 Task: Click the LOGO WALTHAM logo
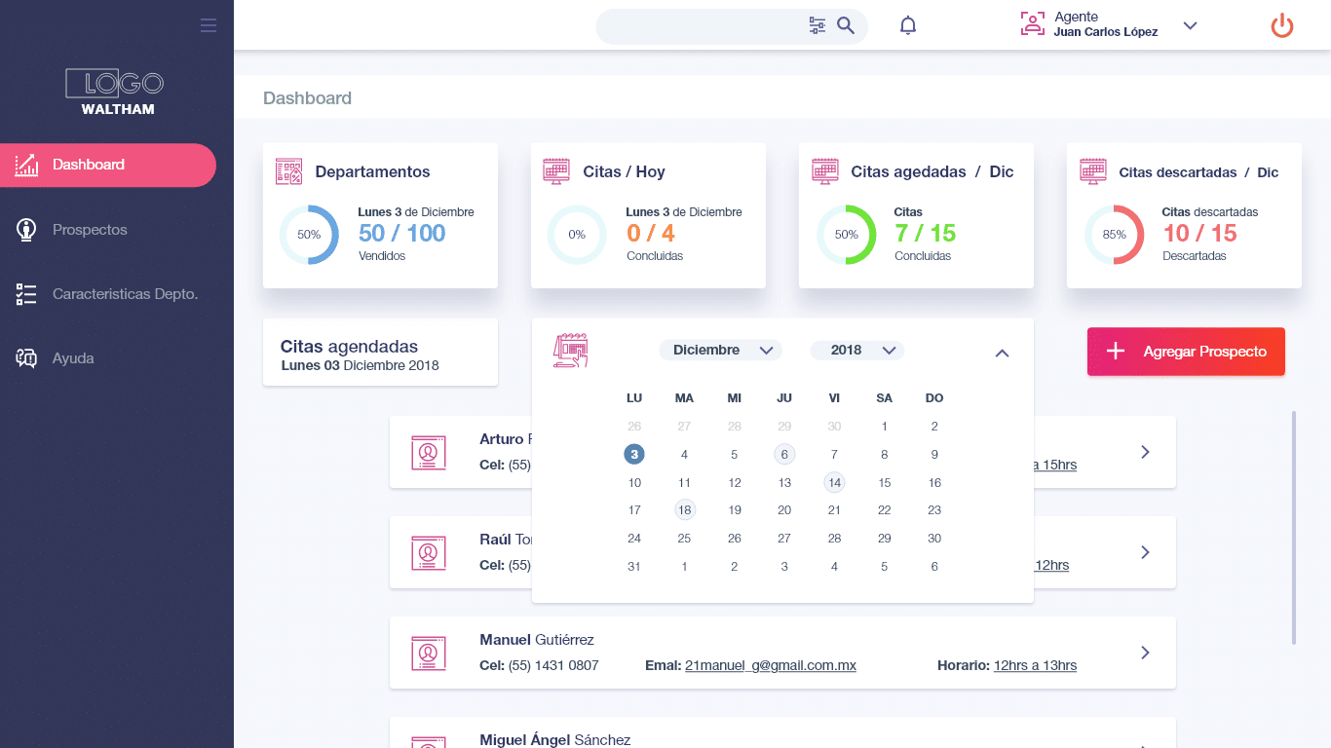tap(117, 93)
